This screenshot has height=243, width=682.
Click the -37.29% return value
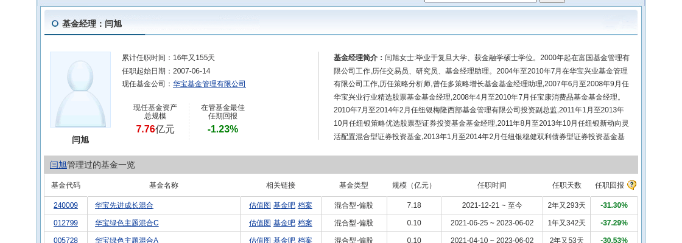pyautogui.click(x=614, y=223)
